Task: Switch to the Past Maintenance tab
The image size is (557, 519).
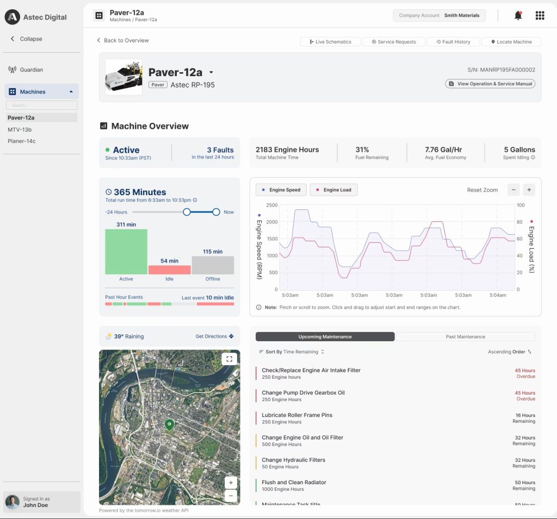Action: coord(465,336)
